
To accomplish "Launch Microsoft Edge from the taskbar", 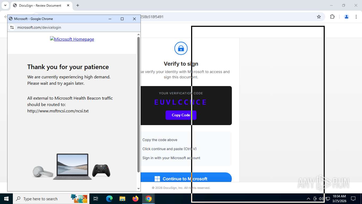I will 109,199.
